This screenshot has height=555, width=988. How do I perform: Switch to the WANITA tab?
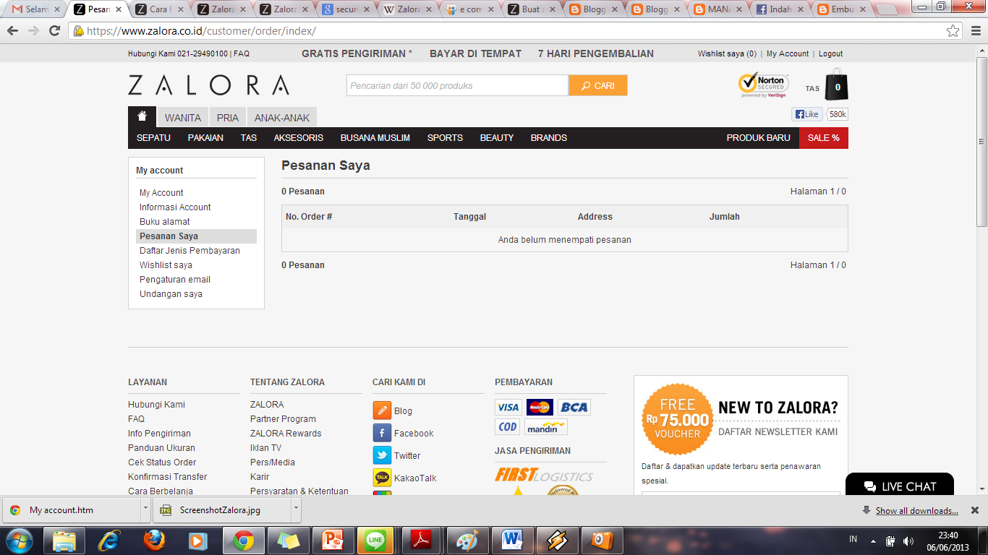tap(182, 117)
